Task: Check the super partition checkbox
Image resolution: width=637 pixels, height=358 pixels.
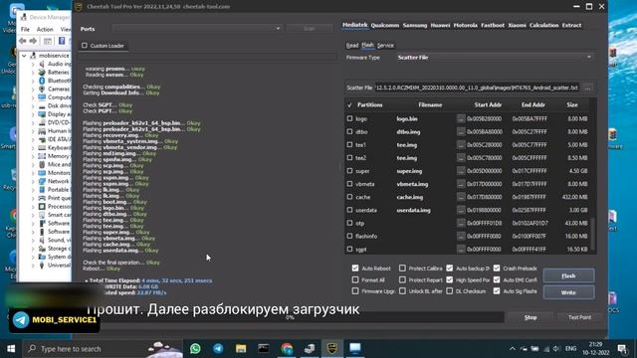Action: [349, 171]
